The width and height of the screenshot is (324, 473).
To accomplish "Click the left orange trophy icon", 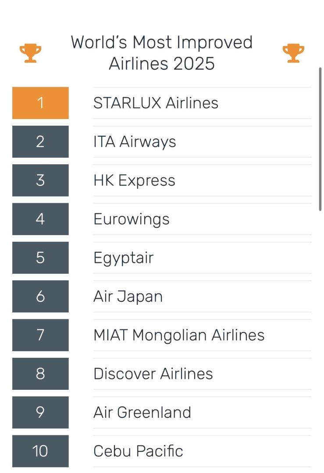I will [30, 53].
